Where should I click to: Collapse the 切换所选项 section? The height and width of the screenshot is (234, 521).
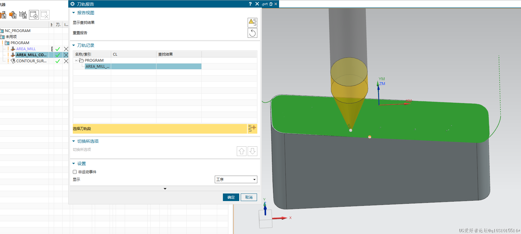pos(73,141)
